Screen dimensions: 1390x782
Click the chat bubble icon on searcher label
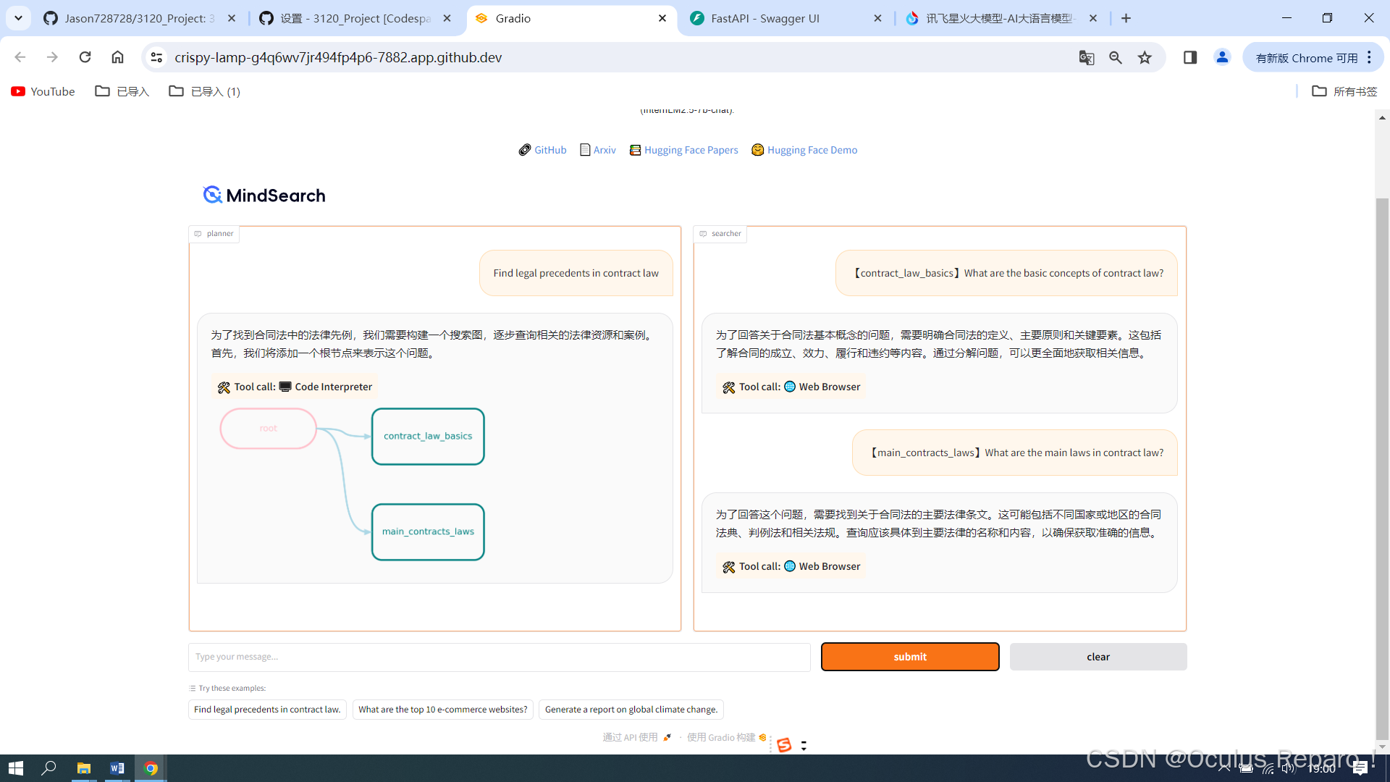703,233
